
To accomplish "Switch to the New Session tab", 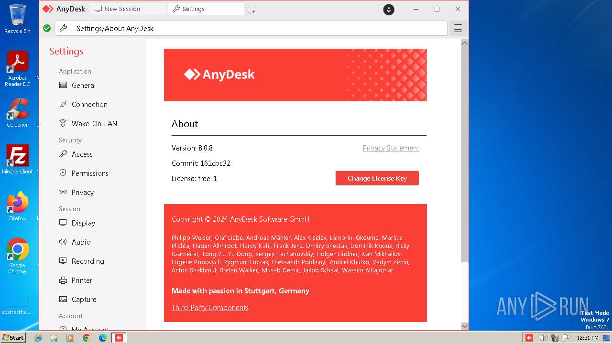I will click(x=127, y=9).
